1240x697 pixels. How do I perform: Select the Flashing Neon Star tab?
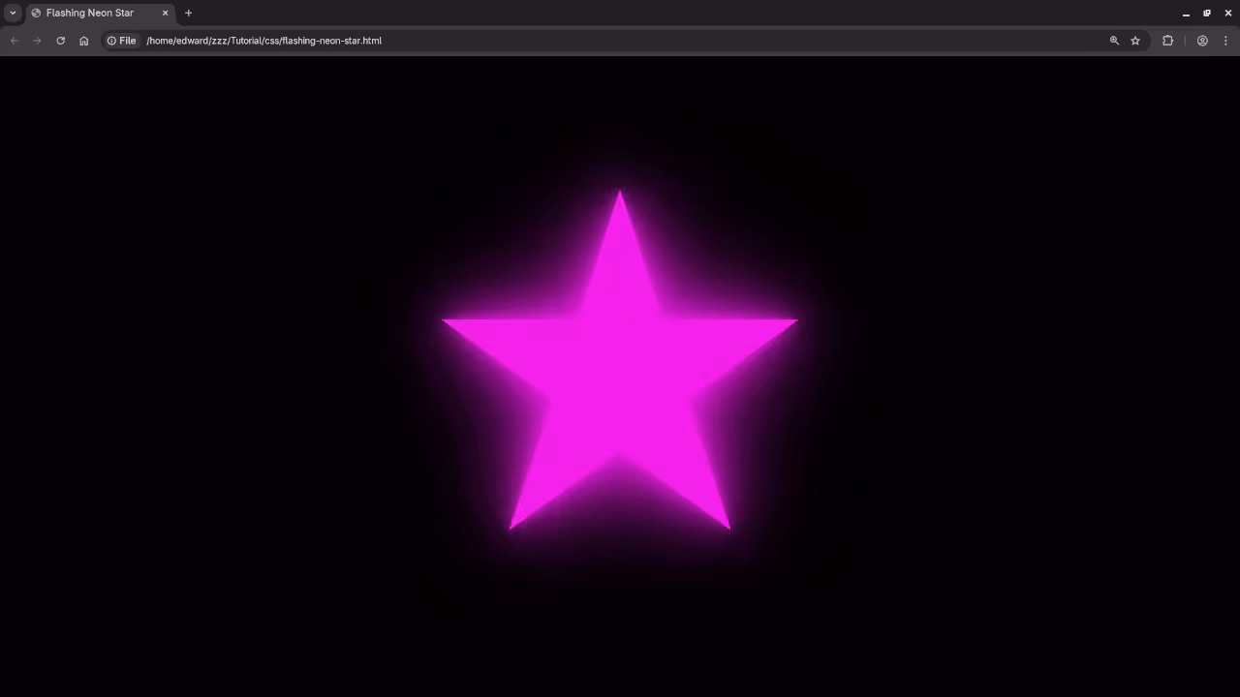tap(89, 13)
